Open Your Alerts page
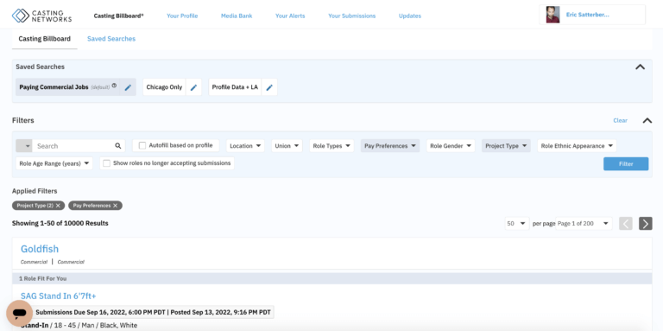The image size is (663, 331). (290, 16)
